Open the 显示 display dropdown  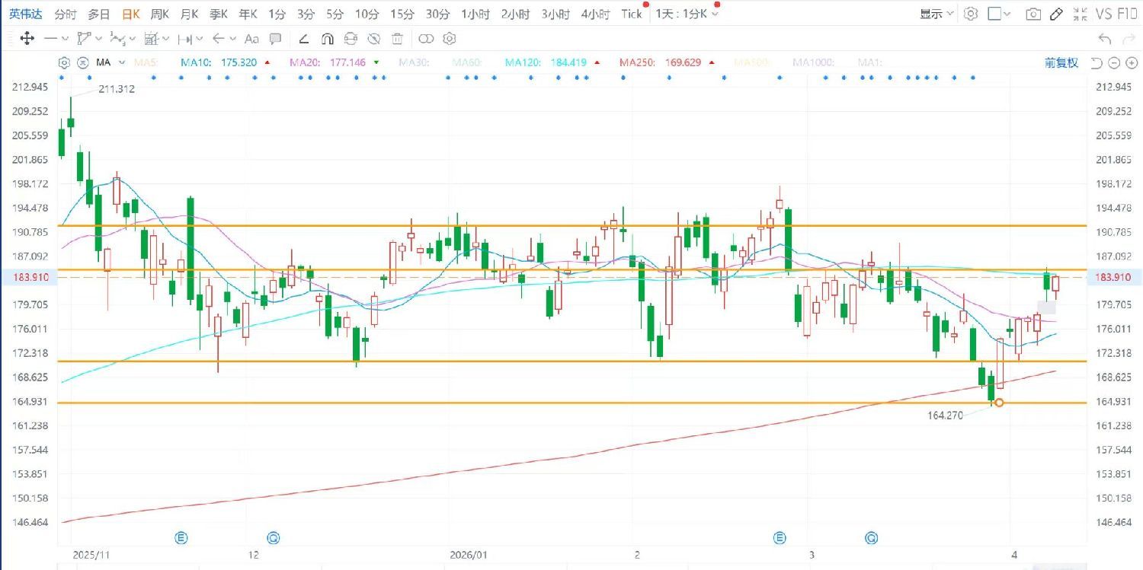(936, 14)
